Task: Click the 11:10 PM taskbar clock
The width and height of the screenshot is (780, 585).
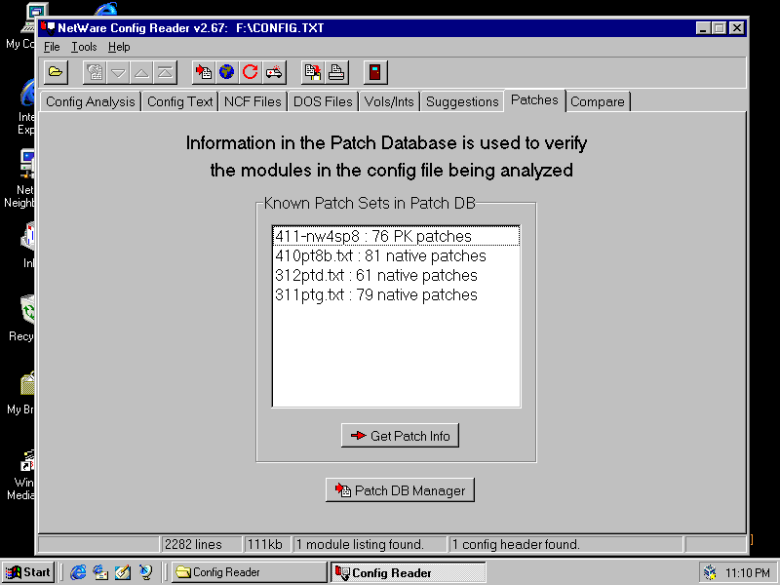Action: (748, 573)
